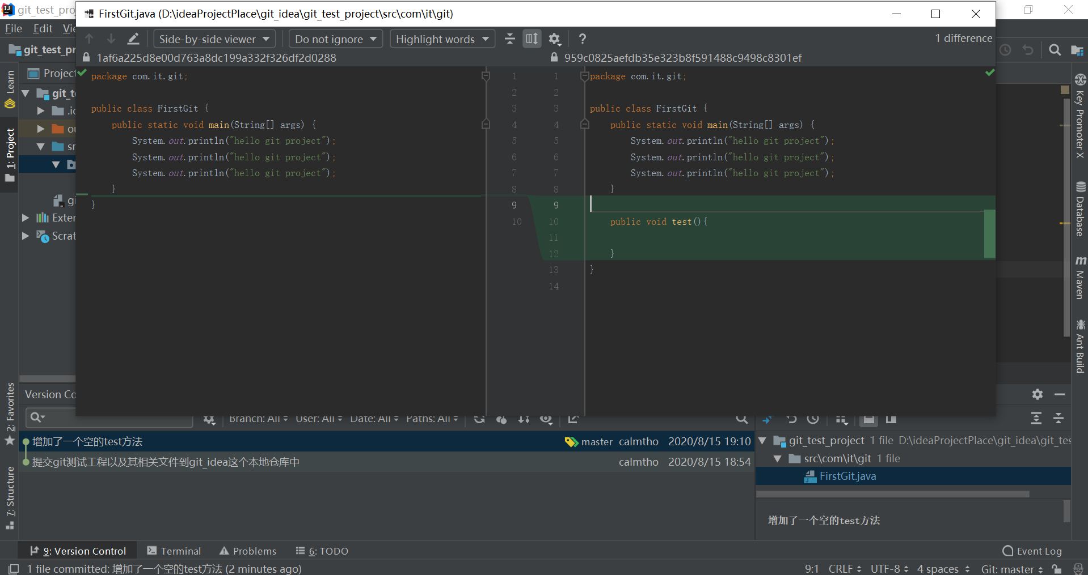The width and height of the screenshot is (1088, 575).
Task: Collapse git_test project root node
Action: [x=26, y=93]
